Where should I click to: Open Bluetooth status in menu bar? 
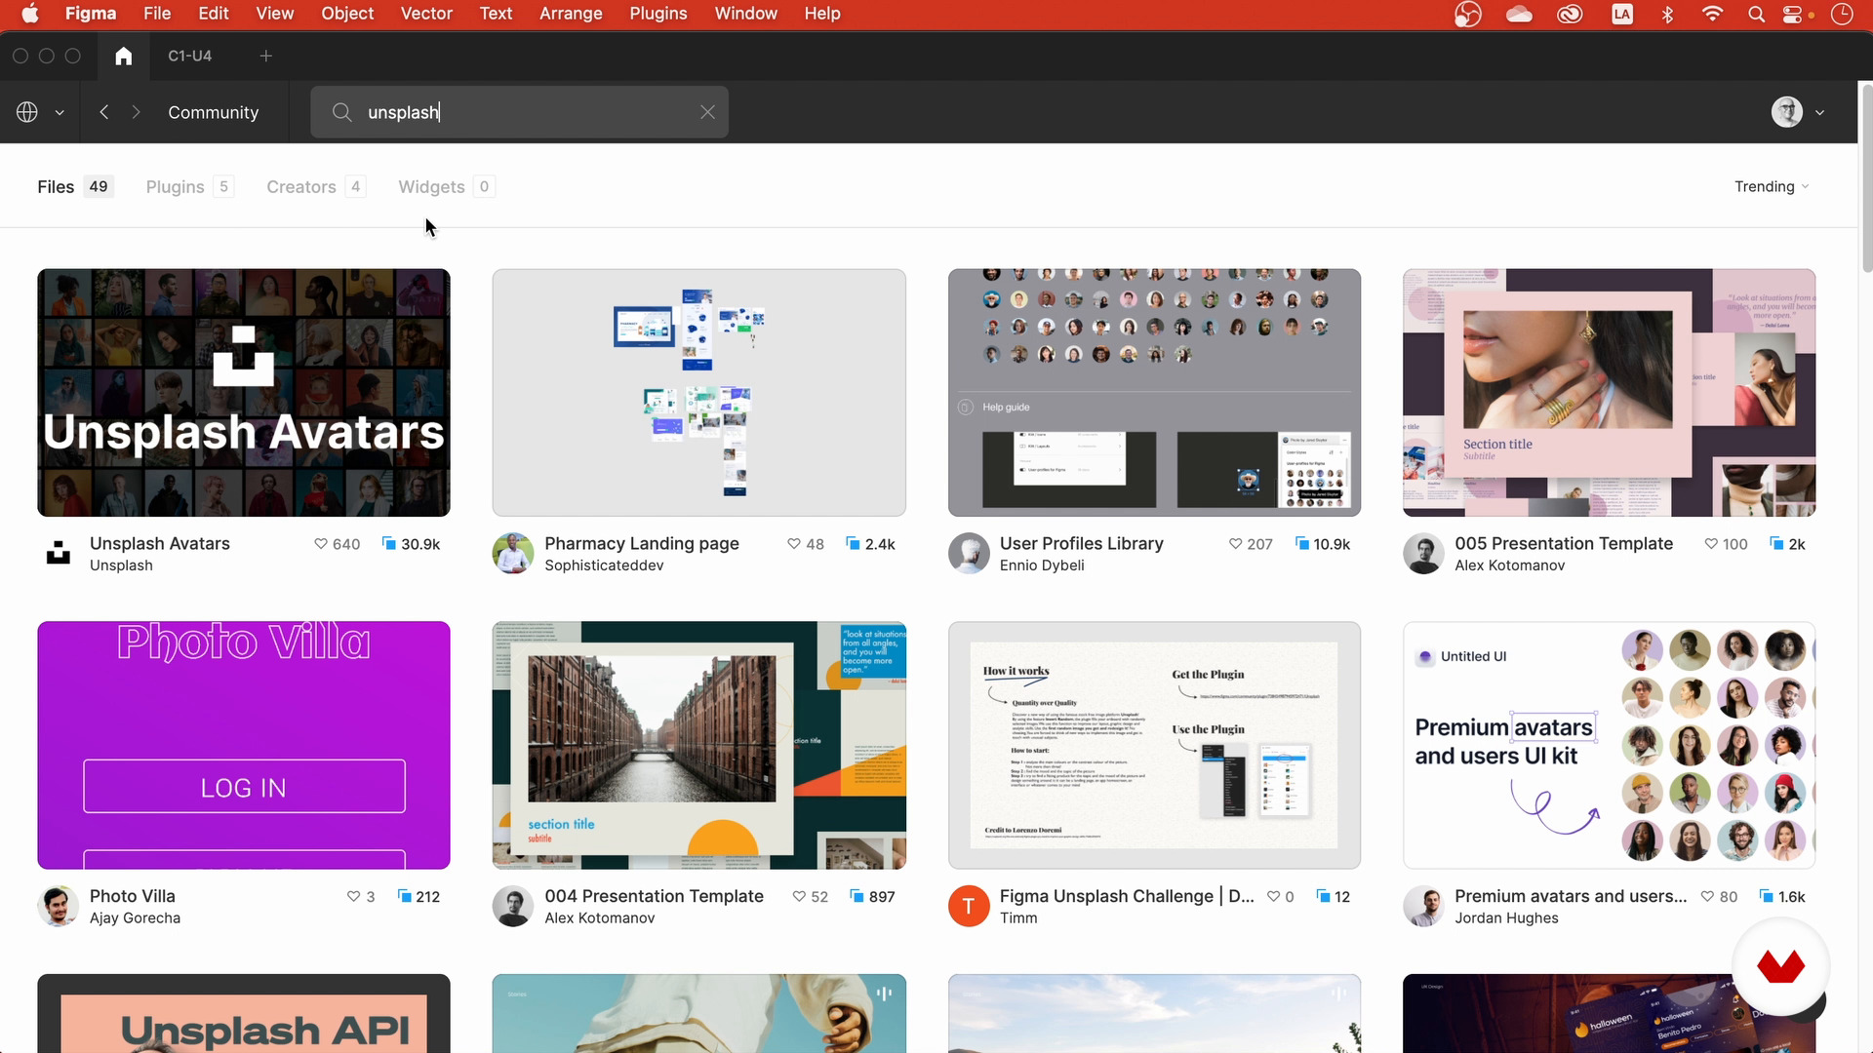point(1667,14)
